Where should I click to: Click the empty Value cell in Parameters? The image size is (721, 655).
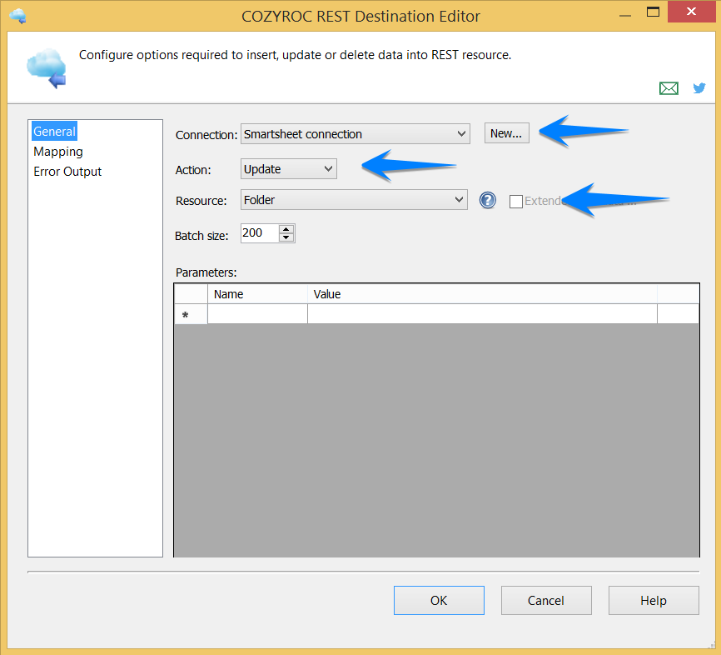click(482, 314)
